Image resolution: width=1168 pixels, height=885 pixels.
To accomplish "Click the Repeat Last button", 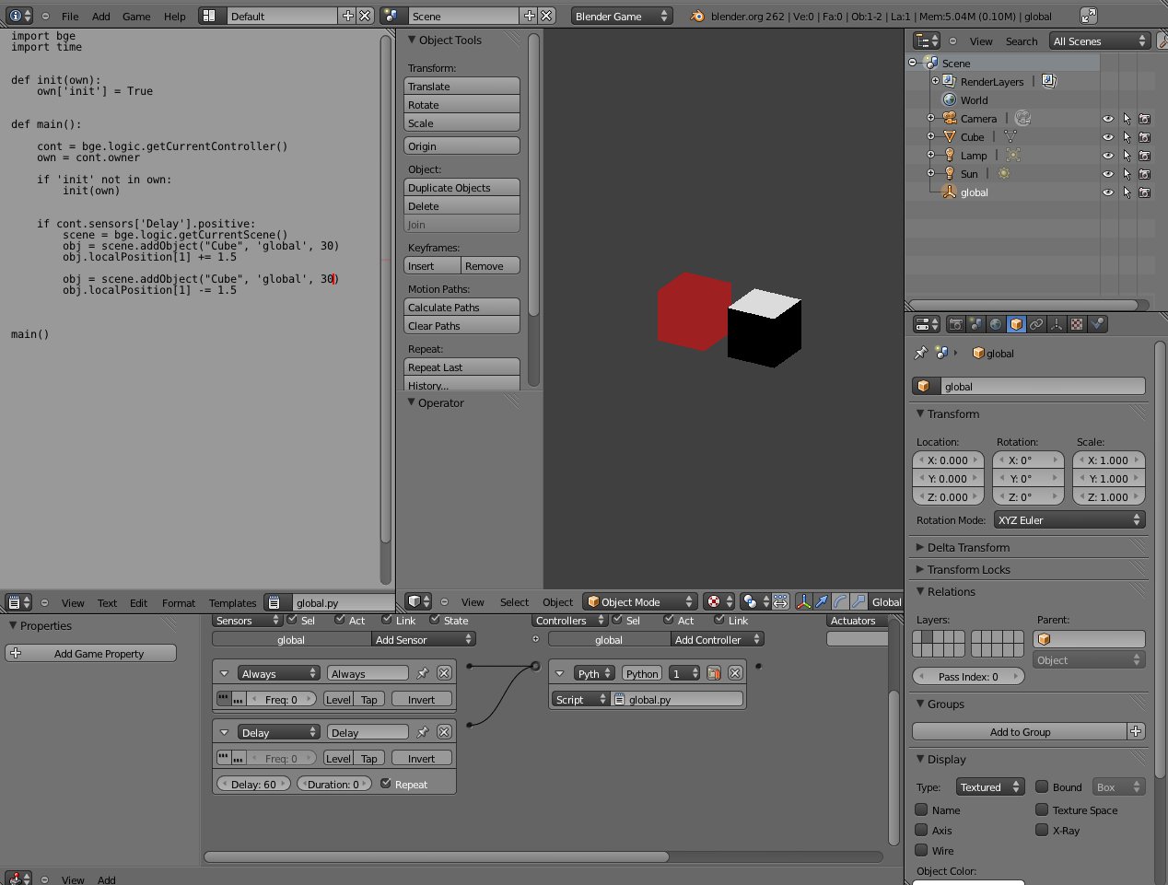I will [461, 367].
